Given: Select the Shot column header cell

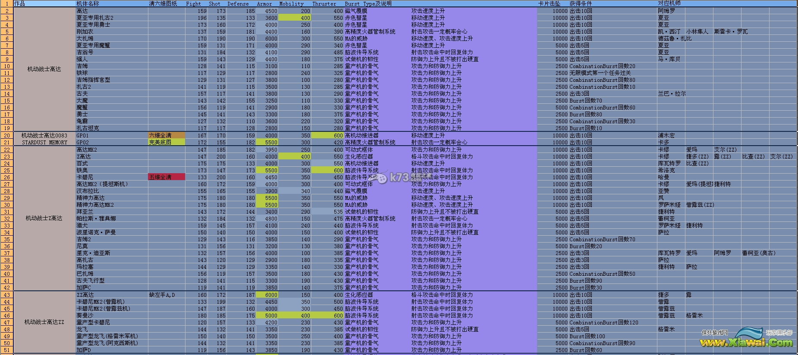Looking at the screenshot, I should coord(217,3).
